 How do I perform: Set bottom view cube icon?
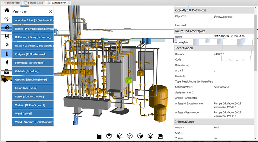[150, 136]
